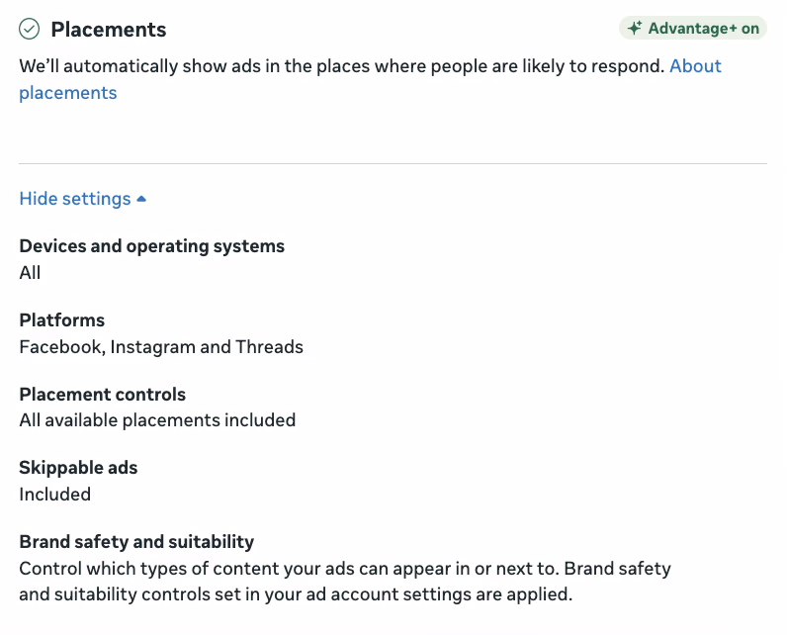Open the "About placements" link

point(695,66)
